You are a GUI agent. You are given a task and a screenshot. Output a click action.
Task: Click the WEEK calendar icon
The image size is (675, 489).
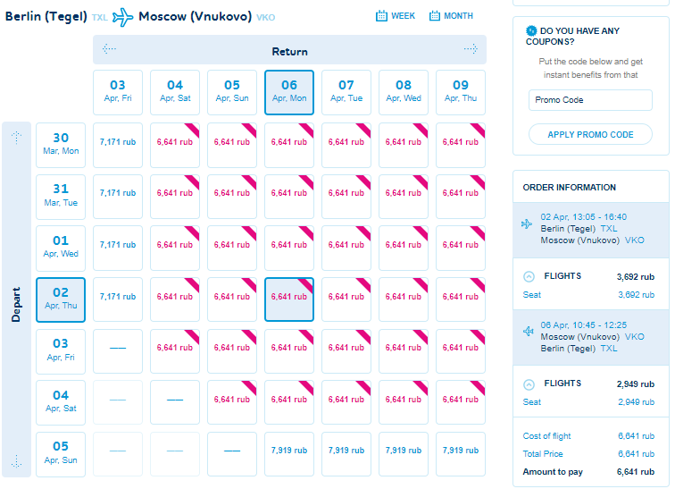pos(381,16)
